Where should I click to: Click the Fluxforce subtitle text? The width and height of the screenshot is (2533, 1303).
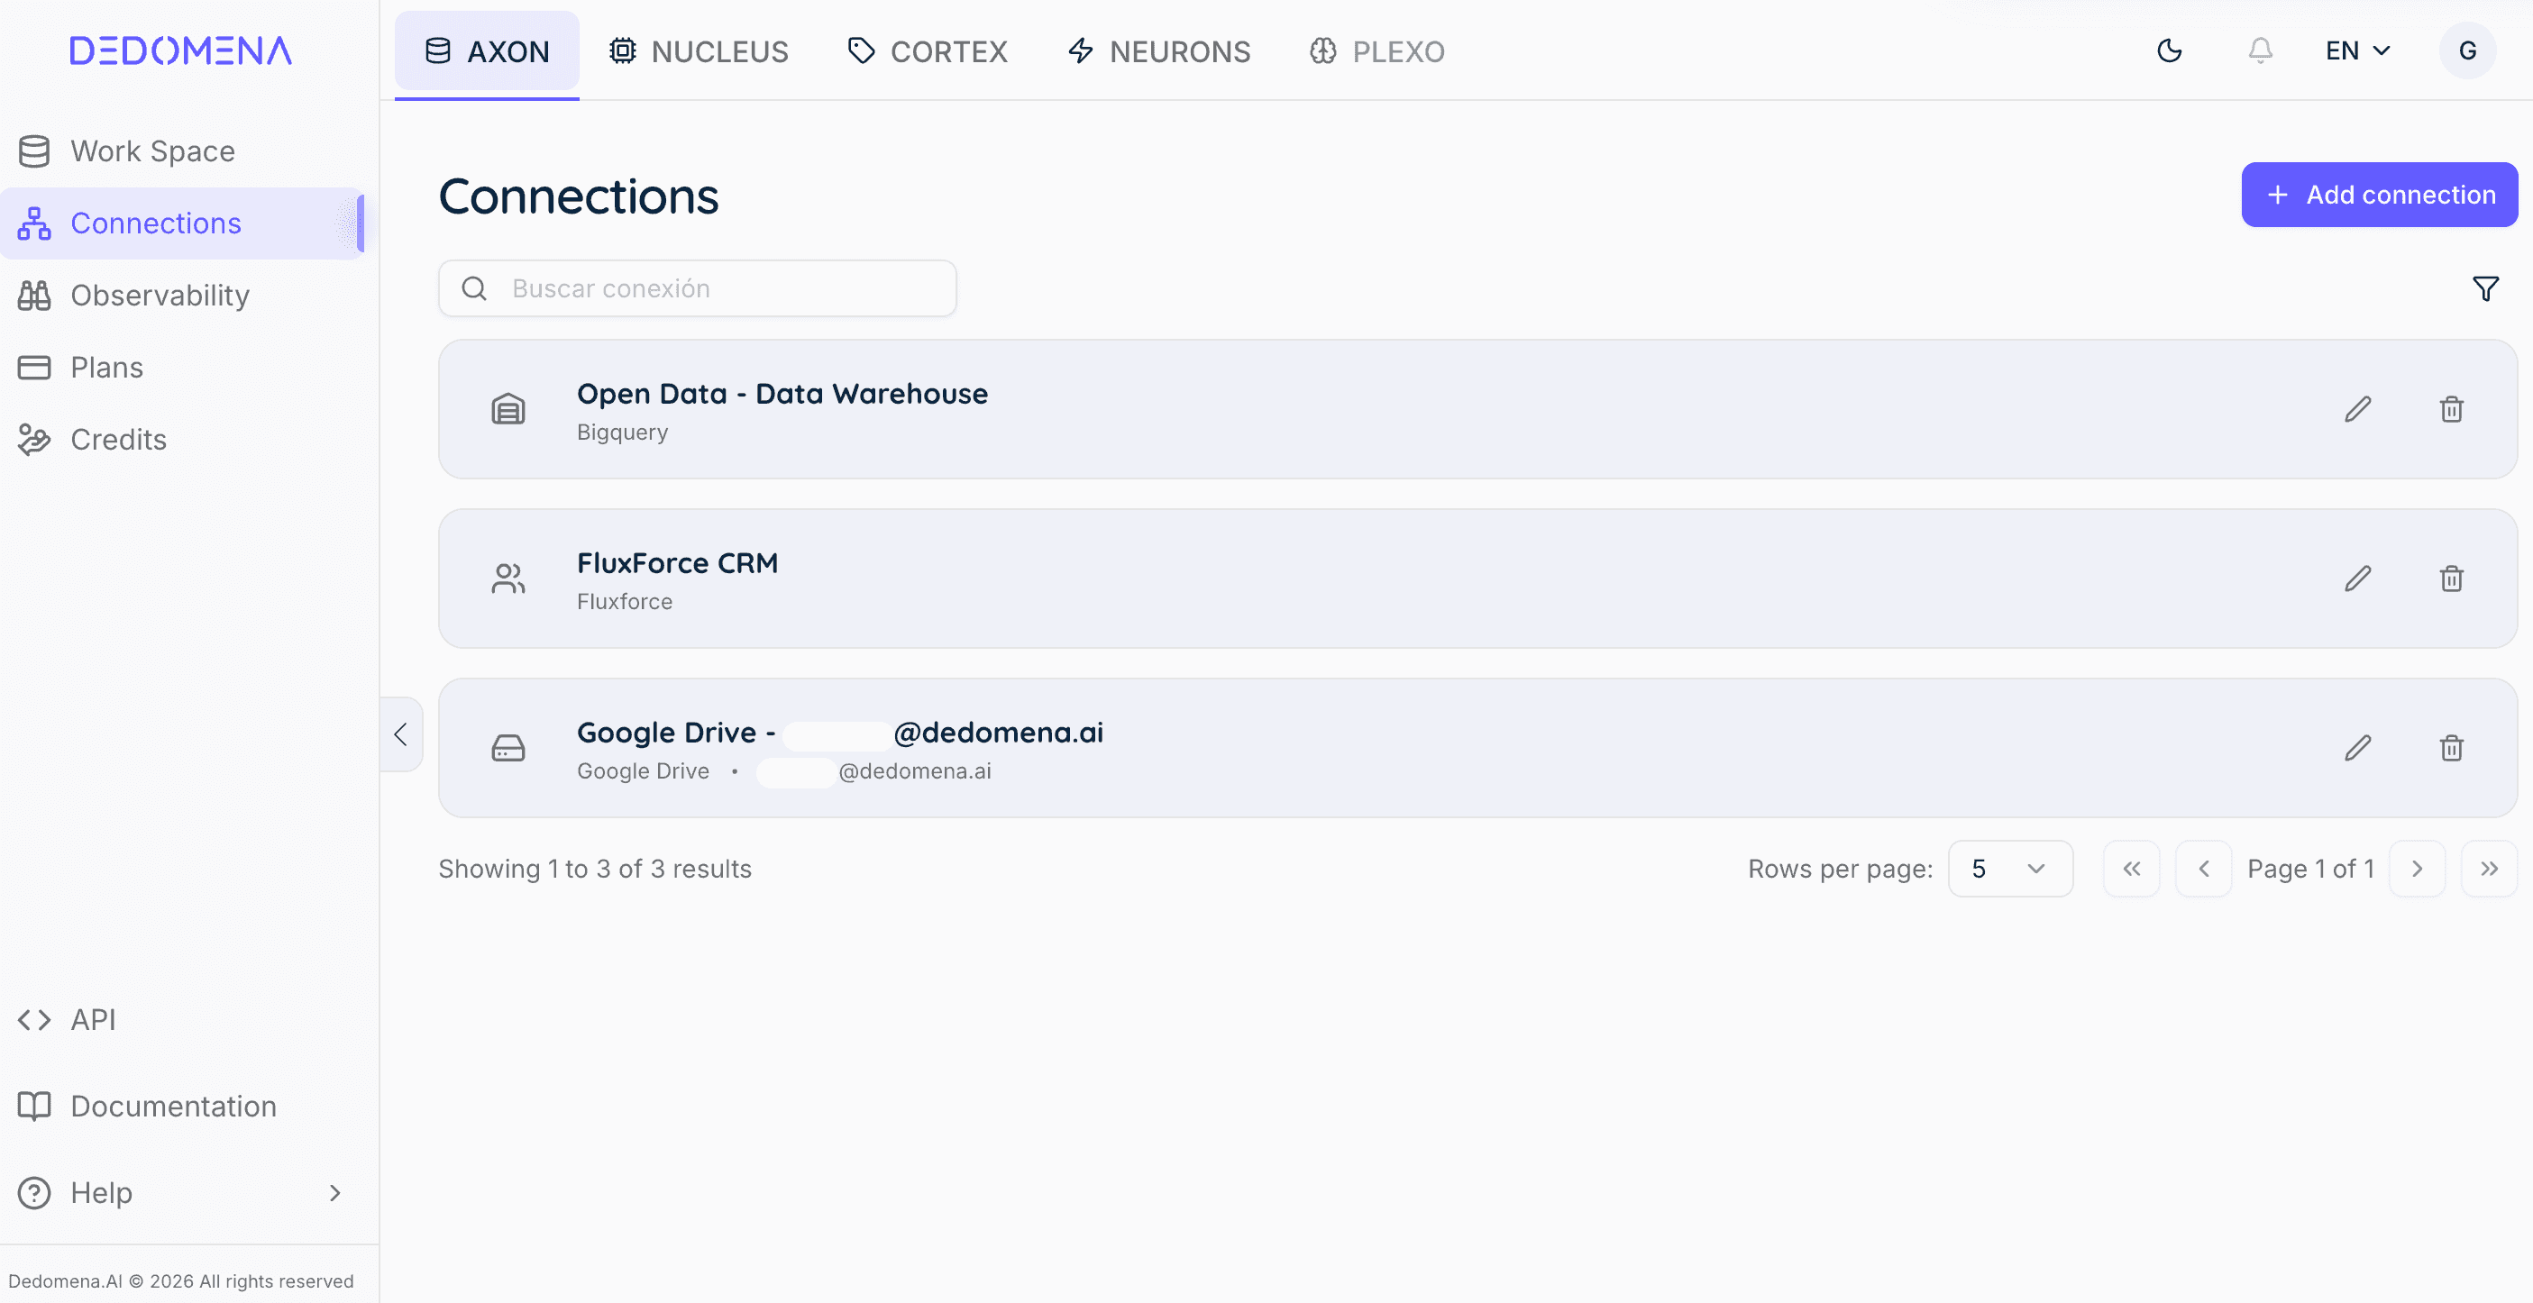coord(625,601)
